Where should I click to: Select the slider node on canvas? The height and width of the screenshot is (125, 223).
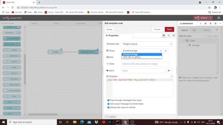[55, 52]
